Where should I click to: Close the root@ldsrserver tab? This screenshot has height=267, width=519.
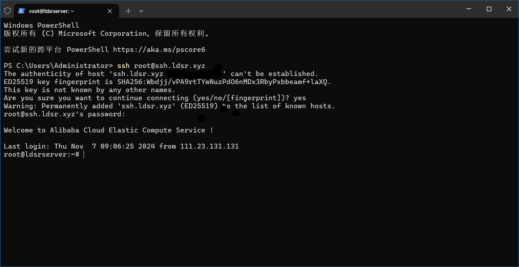point(110,11)
